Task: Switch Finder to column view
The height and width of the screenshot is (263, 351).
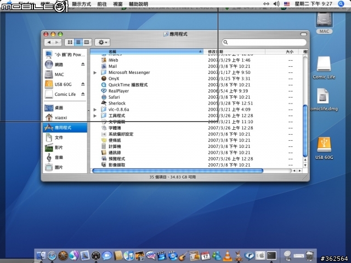Action: pyautogui.click(x=87, y=42)
